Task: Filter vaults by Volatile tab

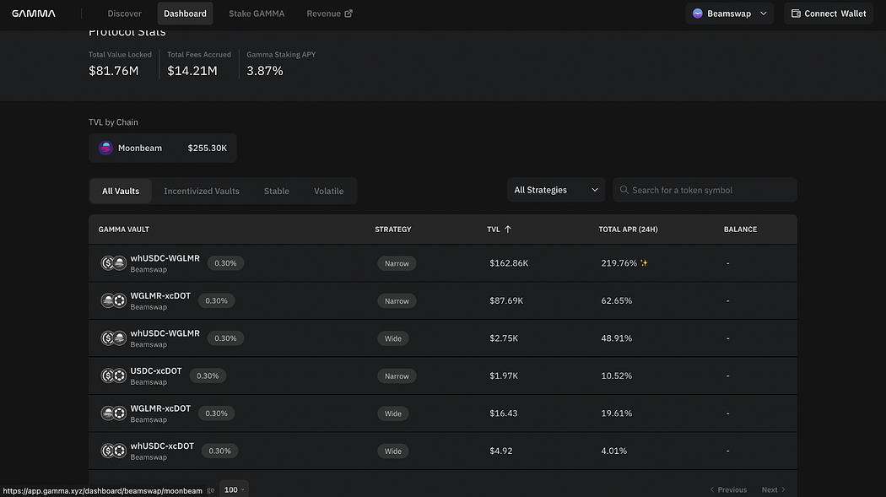Action: click(x=329, y=191)
